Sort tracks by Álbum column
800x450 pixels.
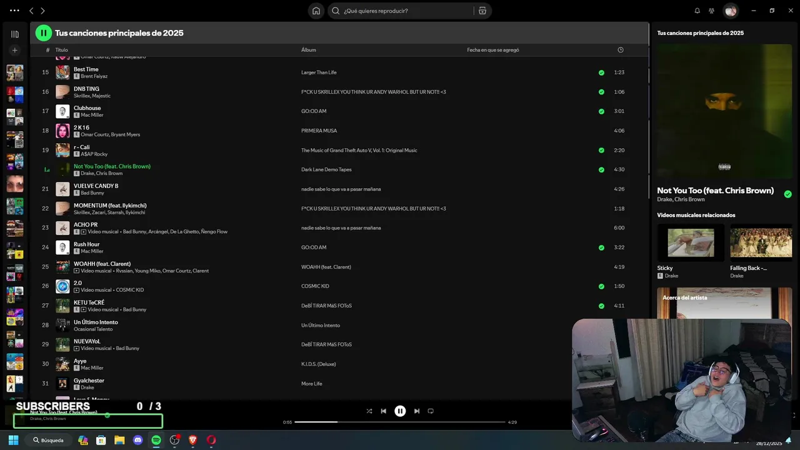tap(309, 50)
